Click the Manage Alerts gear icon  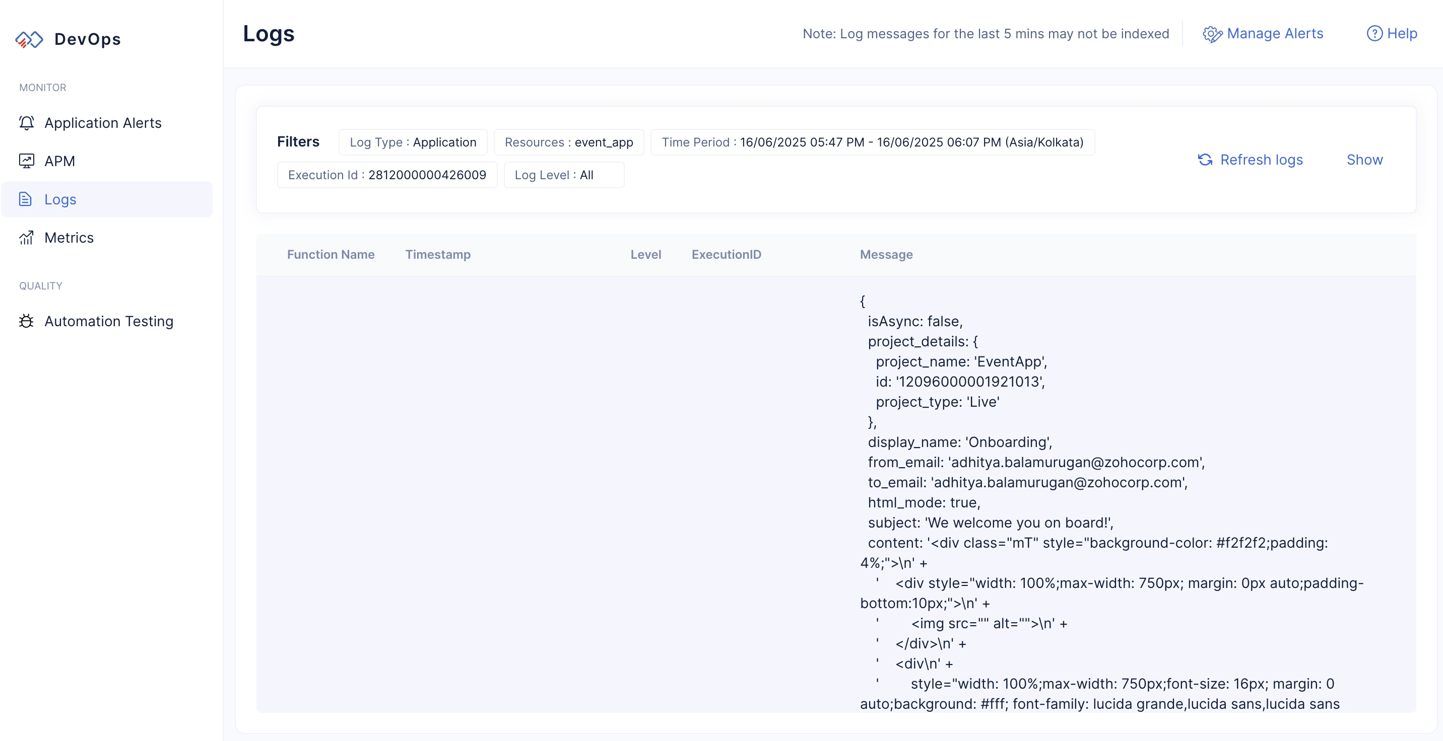point(1212,34)
